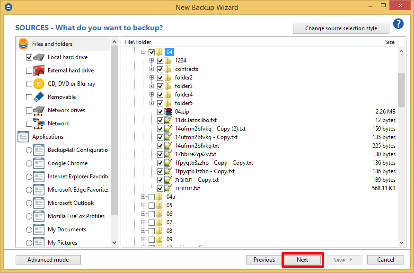Screen dimensions: 414x273
Task: Click Change source selection style button
Action: click(341, 28)
